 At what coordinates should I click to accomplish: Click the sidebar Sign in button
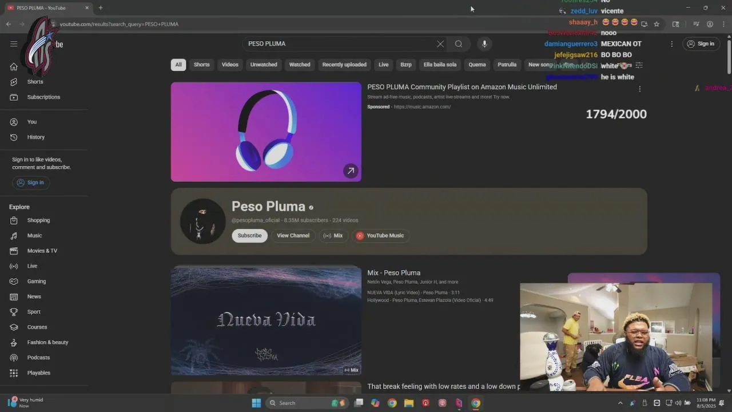(30, 183)
